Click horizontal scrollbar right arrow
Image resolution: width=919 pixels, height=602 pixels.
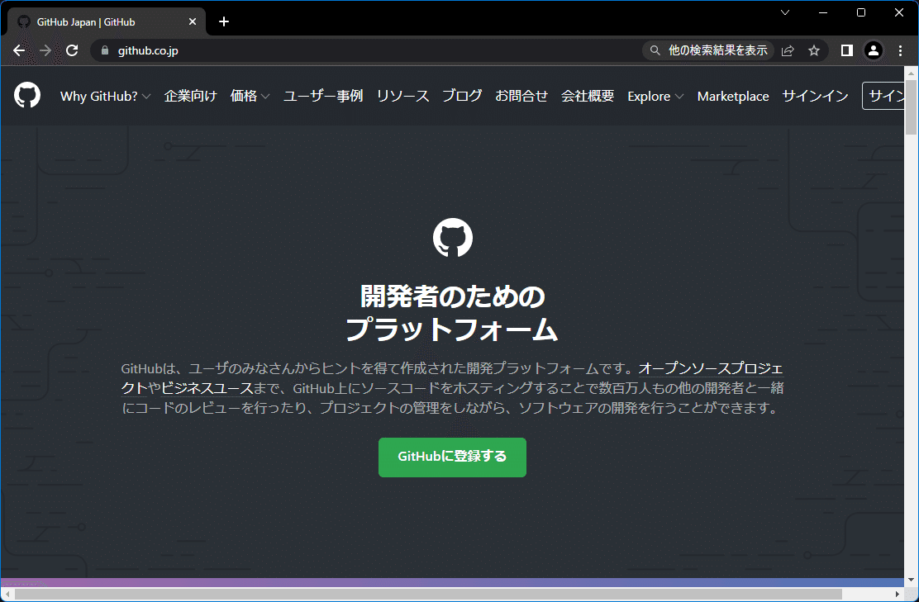(x=898, y=595)
